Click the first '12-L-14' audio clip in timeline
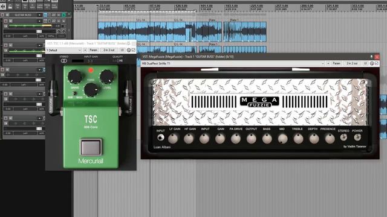Viewport: 387px width, 217px height. click(141, 32)
